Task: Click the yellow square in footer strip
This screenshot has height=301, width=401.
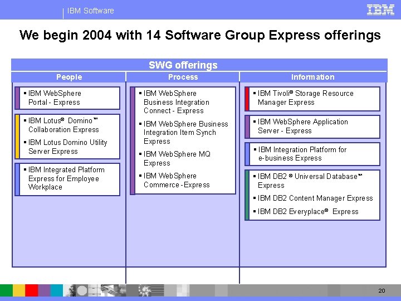Action: [19, 290]
